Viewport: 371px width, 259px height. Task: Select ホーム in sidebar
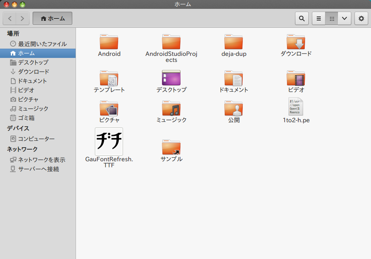pos(38,53)
